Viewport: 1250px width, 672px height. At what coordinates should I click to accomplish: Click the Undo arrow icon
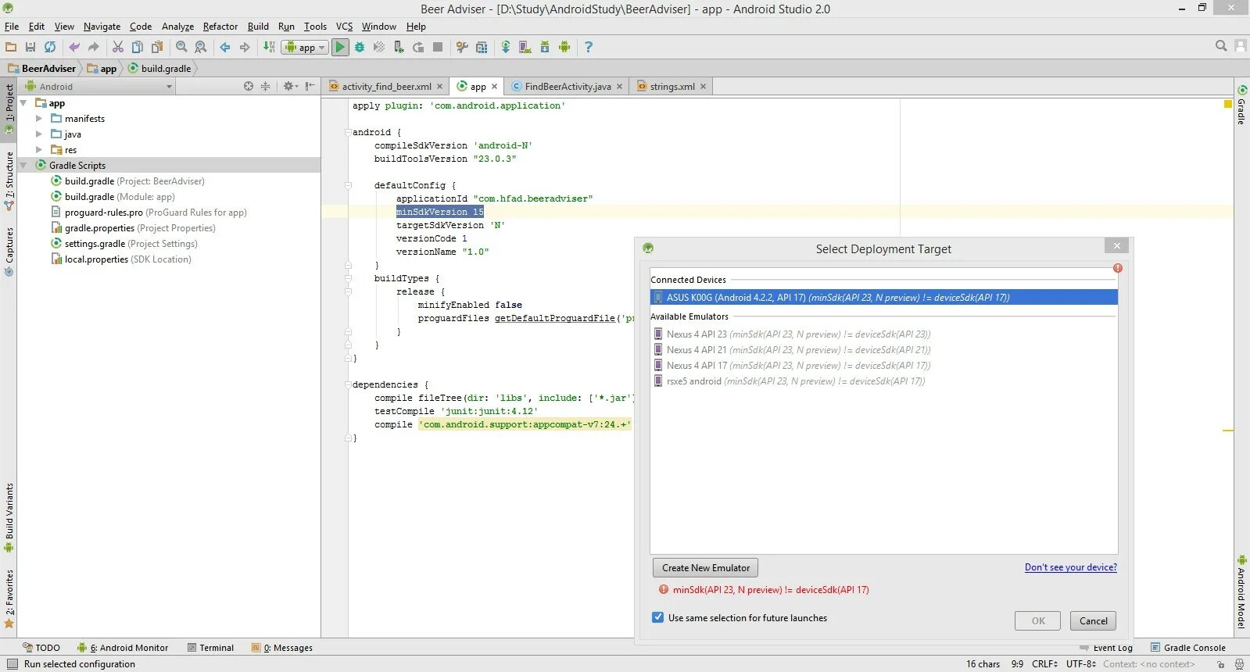(x=74, y=47)
